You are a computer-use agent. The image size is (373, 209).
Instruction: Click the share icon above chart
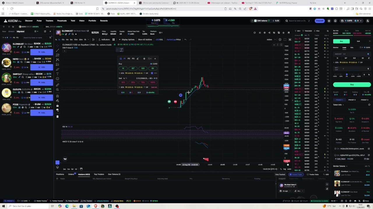[x=269, y=33]
